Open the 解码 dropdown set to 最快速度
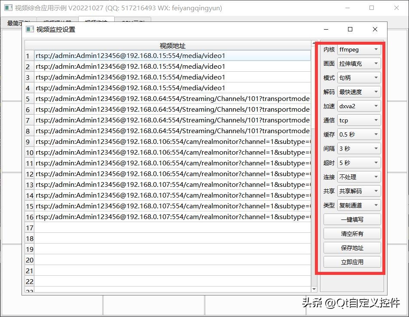This screenshot has height=317, width=409. click(x=359, y=91)
